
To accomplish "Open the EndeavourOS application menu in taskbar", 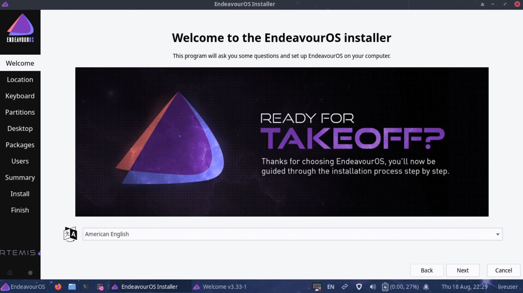I will click(x=23, y=287).
